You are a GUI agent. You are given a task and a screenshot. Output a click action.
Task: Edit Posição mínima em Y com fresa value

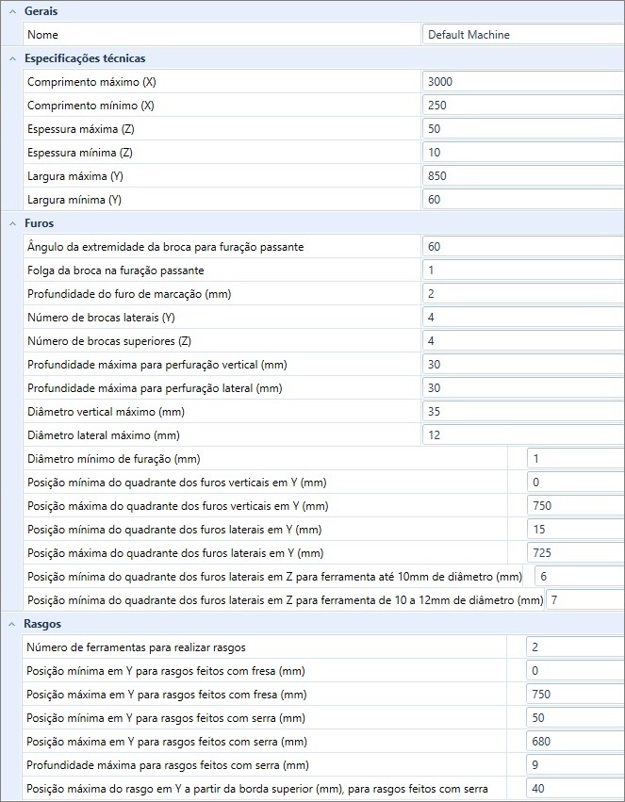click(x=575, y=671)
